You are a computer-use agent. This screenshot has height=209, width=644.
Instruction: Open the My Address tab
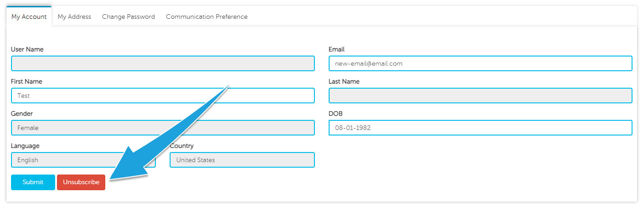(74, 17)
